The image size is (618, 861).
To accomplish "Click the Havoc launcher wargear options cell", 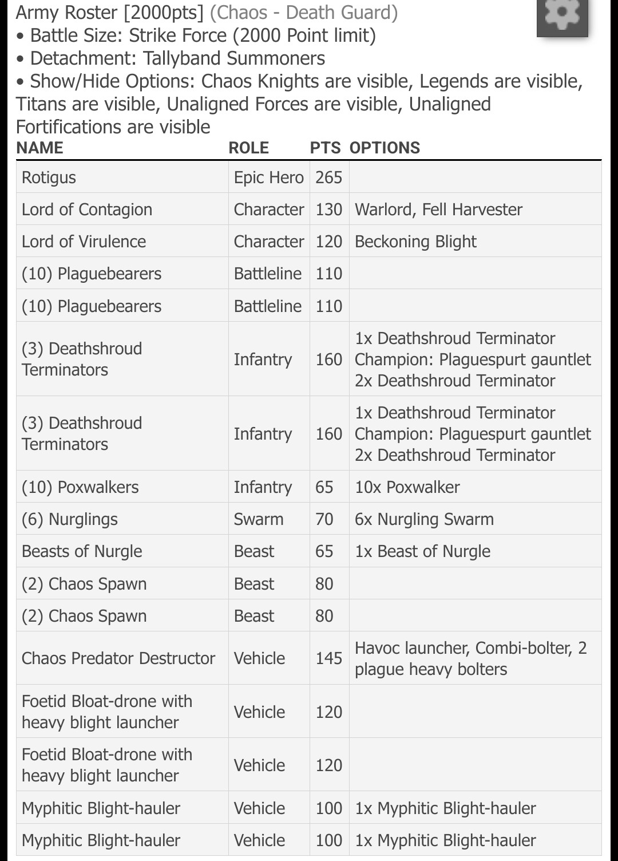I will 470,658.
